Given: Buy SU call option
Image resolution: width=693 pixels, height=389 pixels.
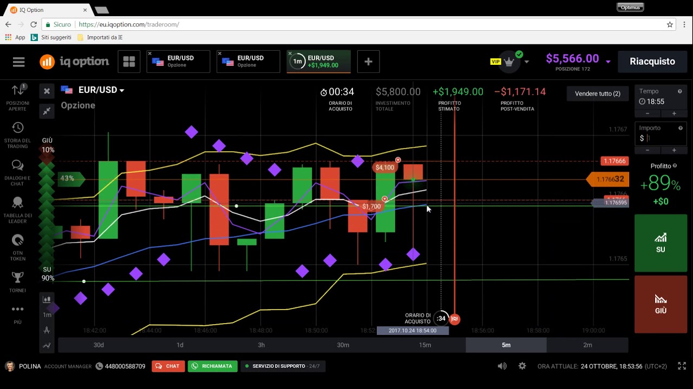Looking at the screenshot, I should click(661, 243).
